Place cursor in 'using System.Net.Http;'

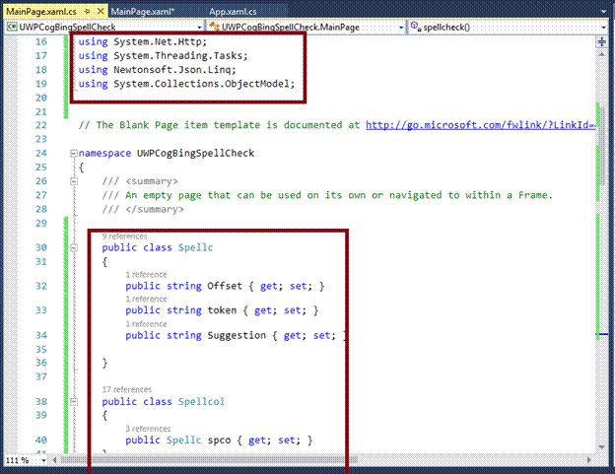pos(142,42)
